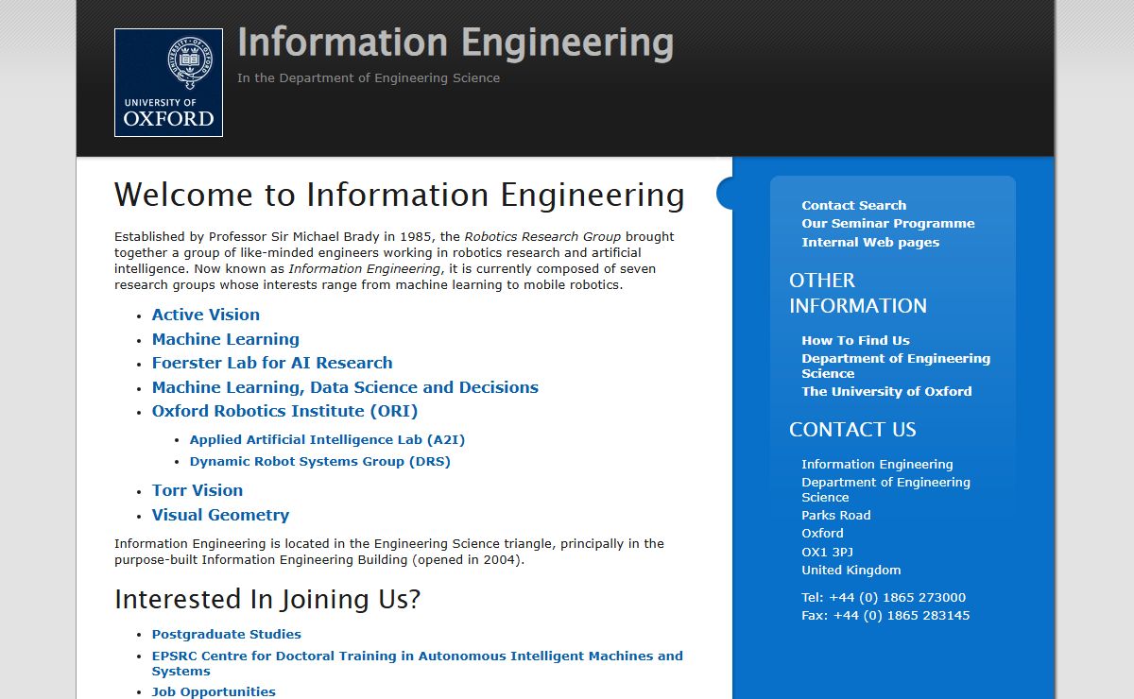This screenshot has height=699, width=1134.
Task: Open Machine Learning, Data Science and Decisions
Action: pos(345,387)
